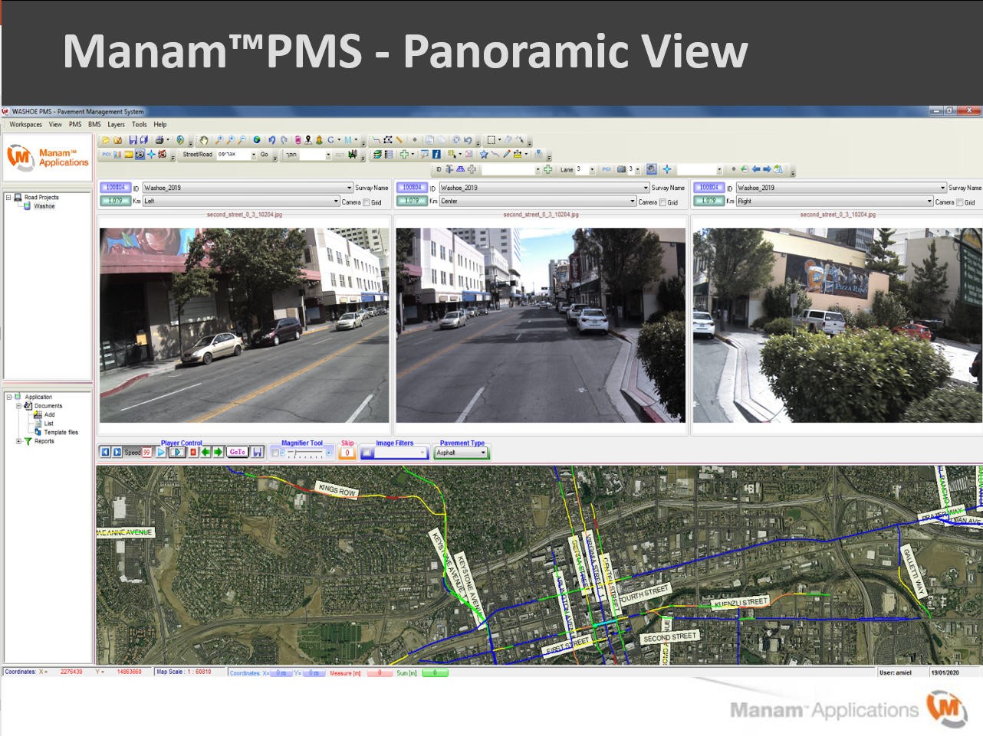This screenshot has height=736, width=983.
Task: Click the SECOND STREET label on map
Action: (x=670, y=636)
